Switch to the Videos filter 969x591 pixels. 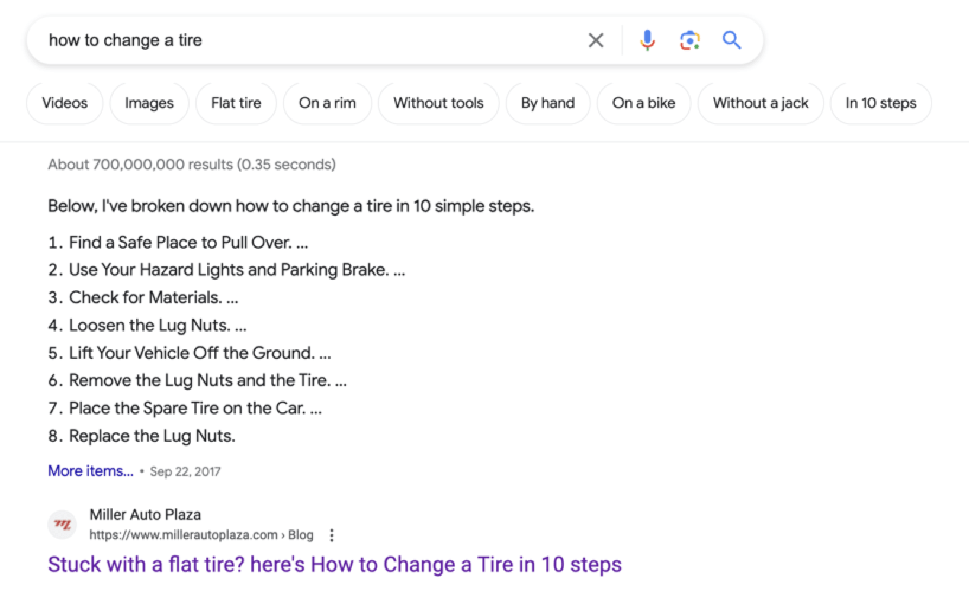(65, 103)
